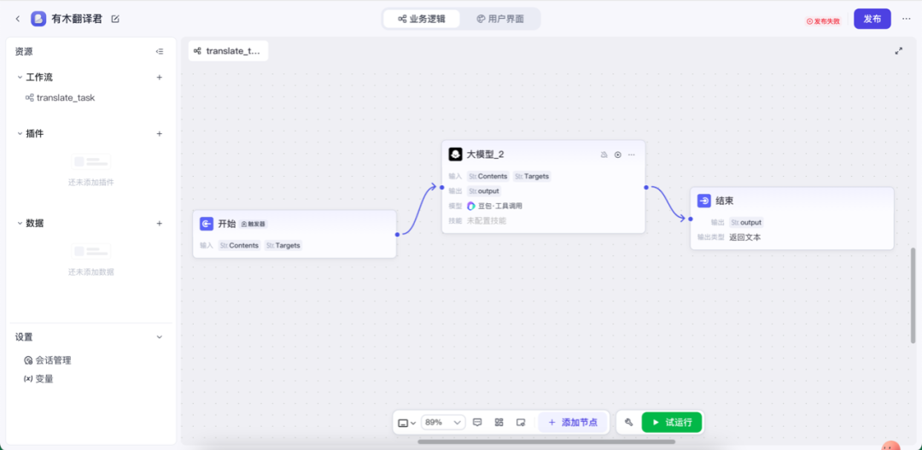Image resolution: width=922 pixels, height=450 pixels.
Task: Select the translate_t... canvas tab
Action: [x=228, y=51]
